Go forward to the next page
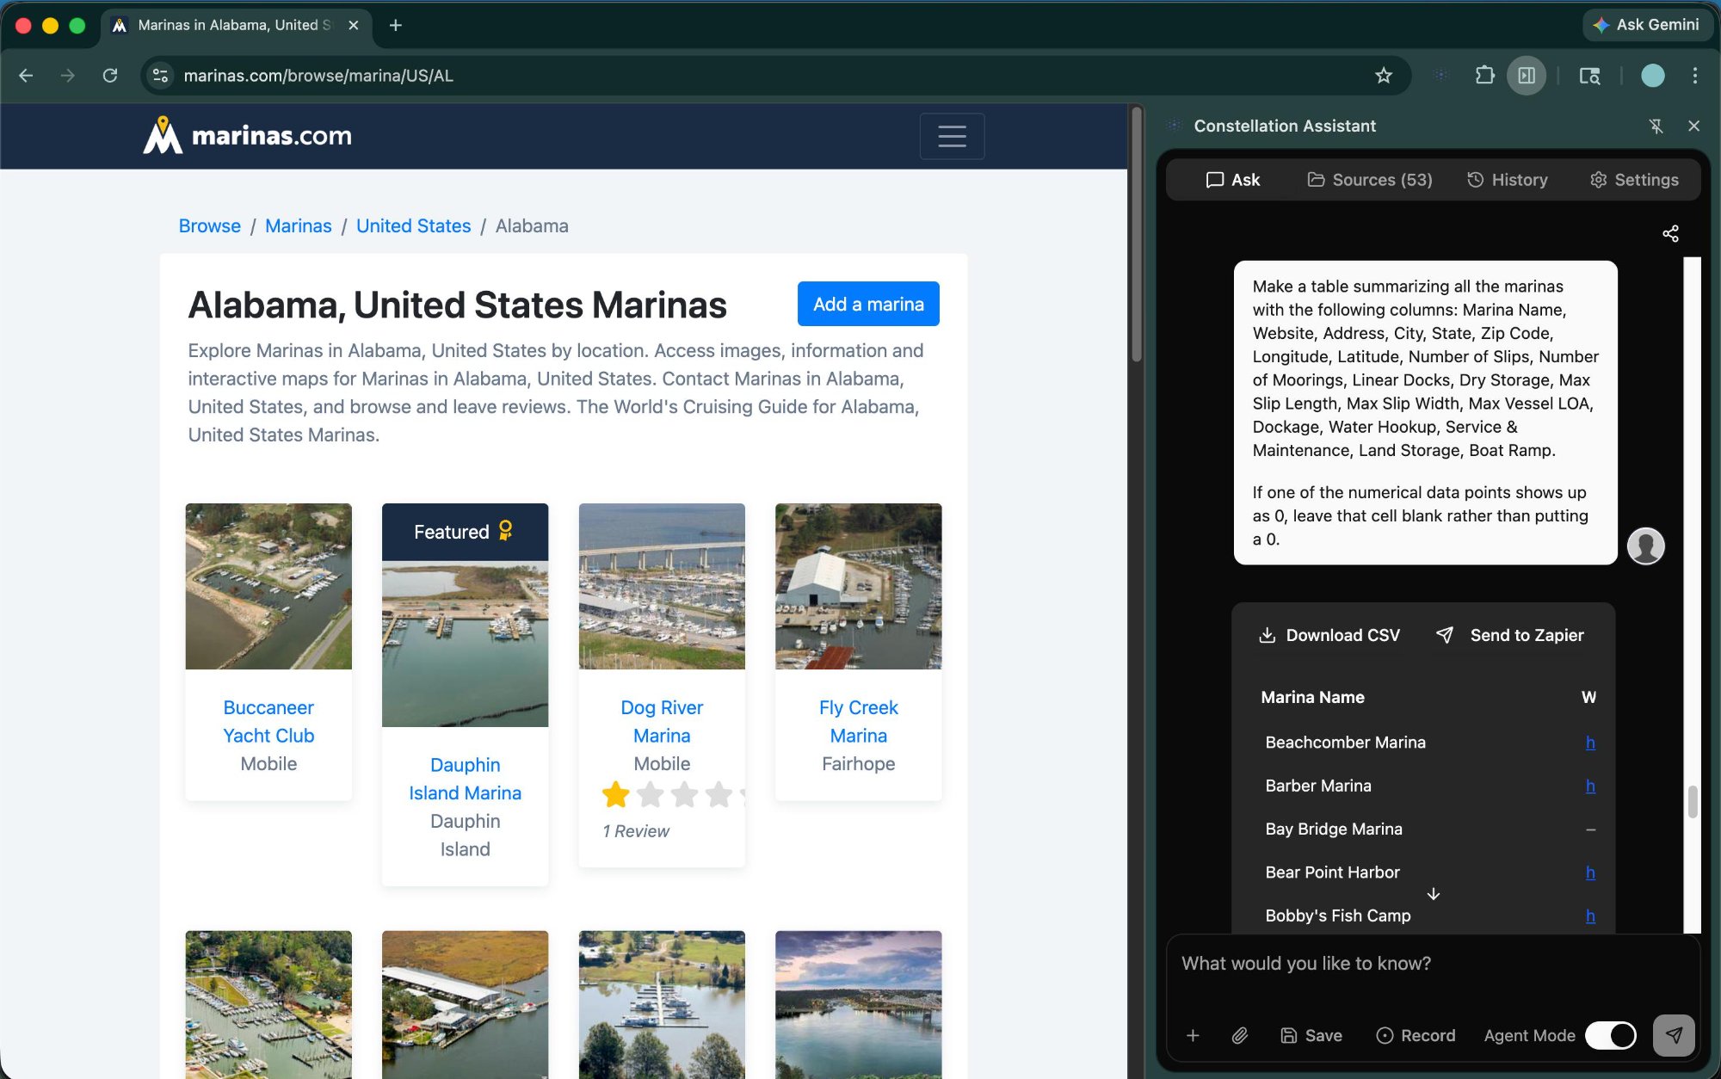This screenshot has height=1079, width=1721. point(68,76)
